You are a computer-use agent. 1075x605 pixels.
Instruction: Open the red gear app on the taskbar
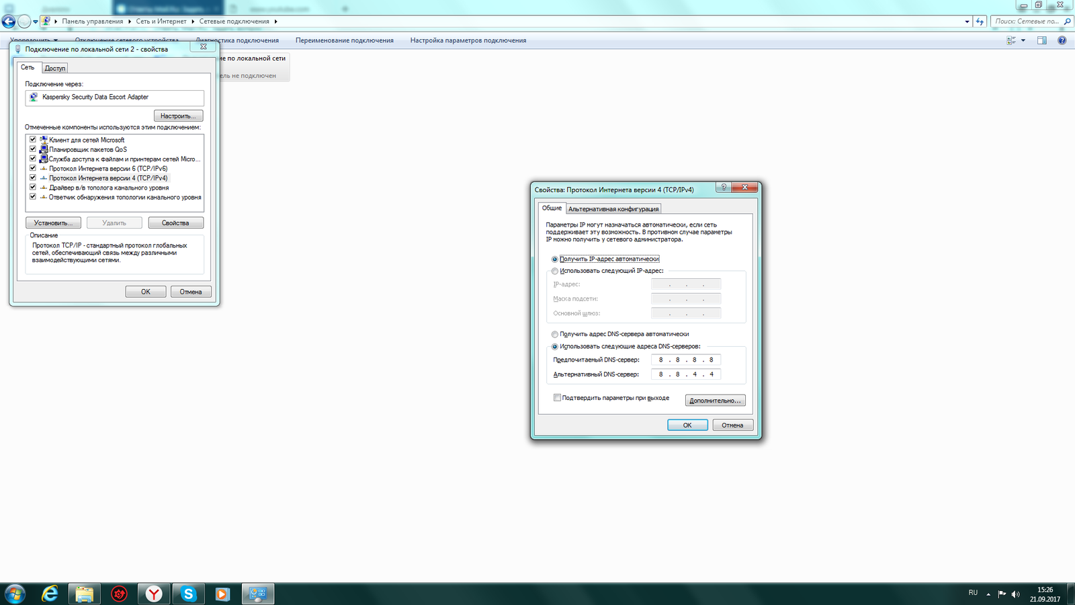coord(119,594)
